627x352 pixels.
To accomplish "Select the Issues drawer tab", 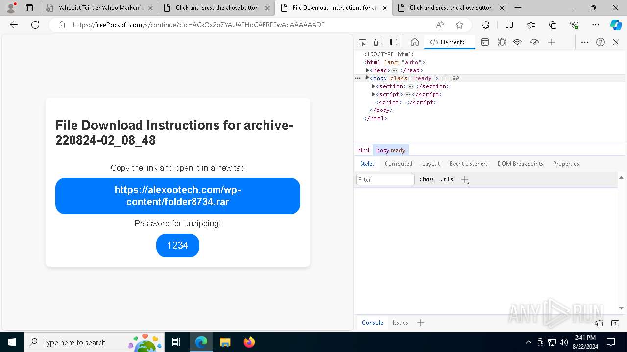I will click(400, 323).
